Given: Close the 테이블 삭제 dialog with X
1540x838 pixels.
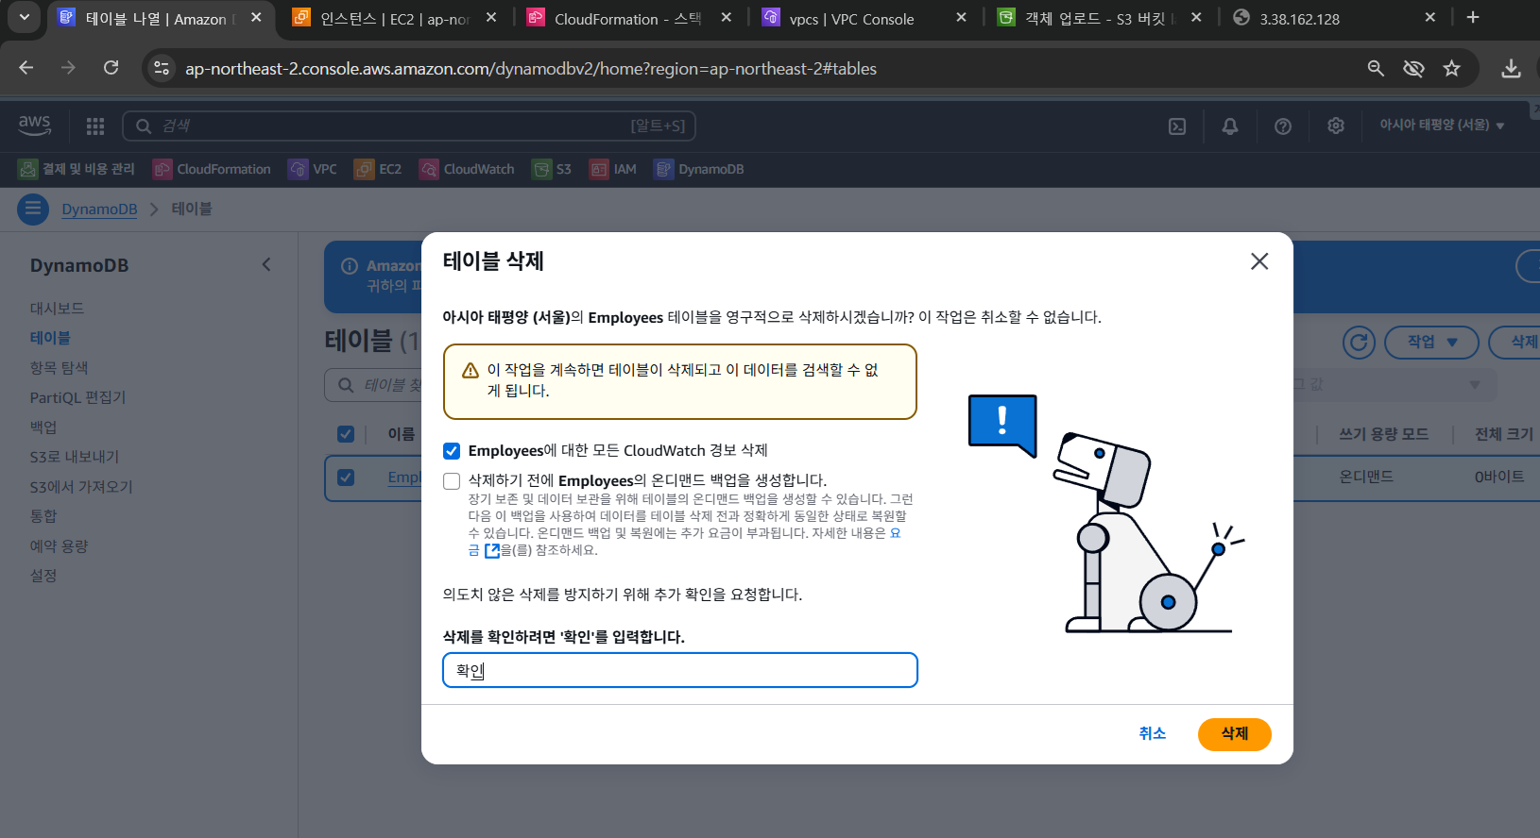Looking at the screenshot, I should [x=1259, y=261].
